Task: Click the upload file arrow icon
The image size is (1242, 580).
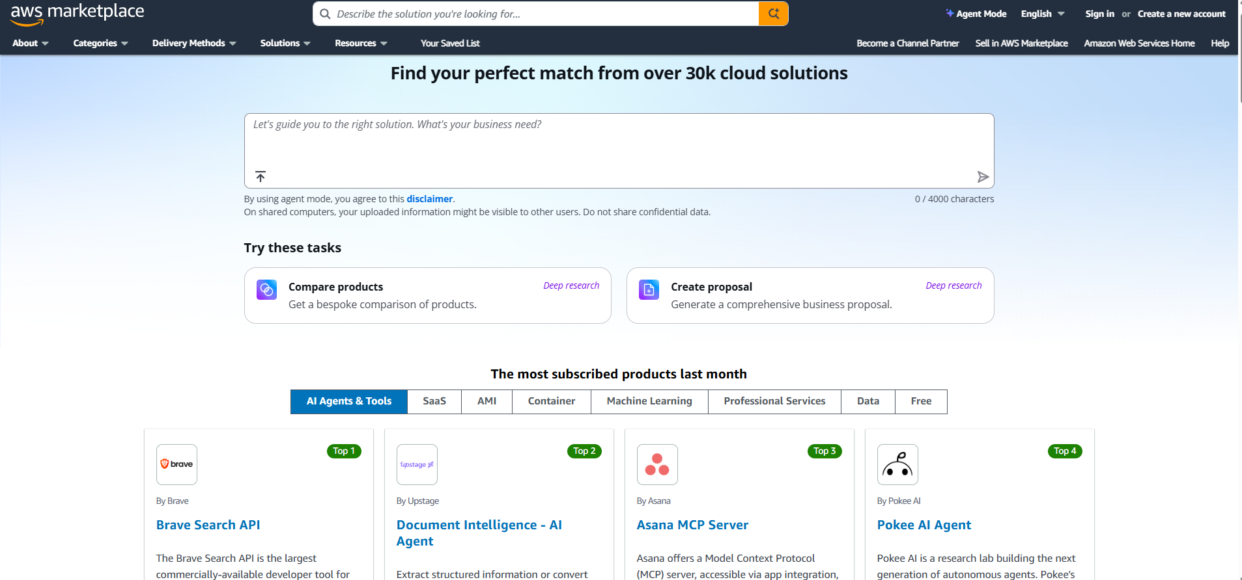Action: pos(261,176)
